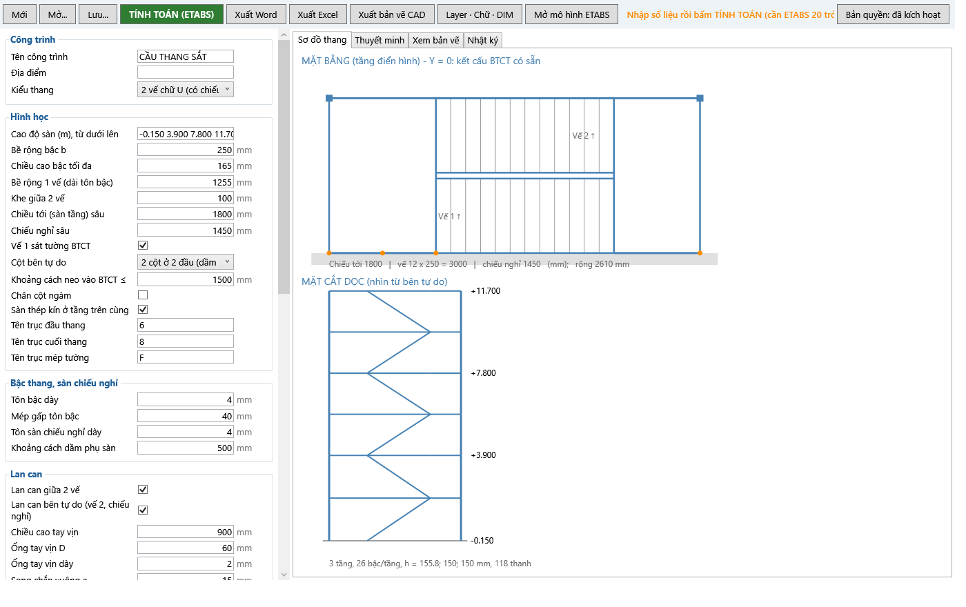Click the 'Mép gấp tôn bậc' field

(186, 416)
